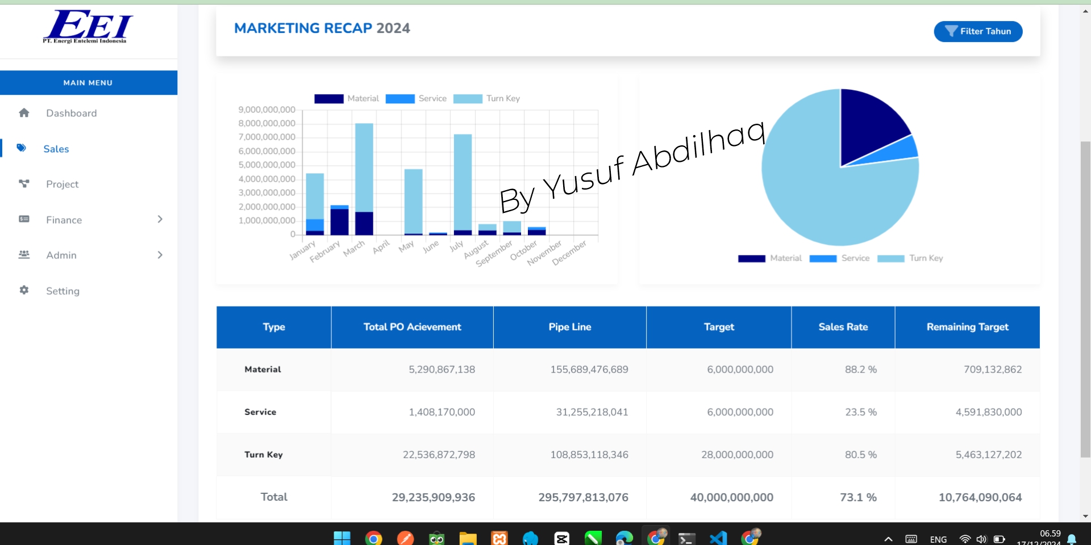Click the volume speaker tray icon
The width and height of the screenshot is (1091, 545).
[x=981, y=539]
